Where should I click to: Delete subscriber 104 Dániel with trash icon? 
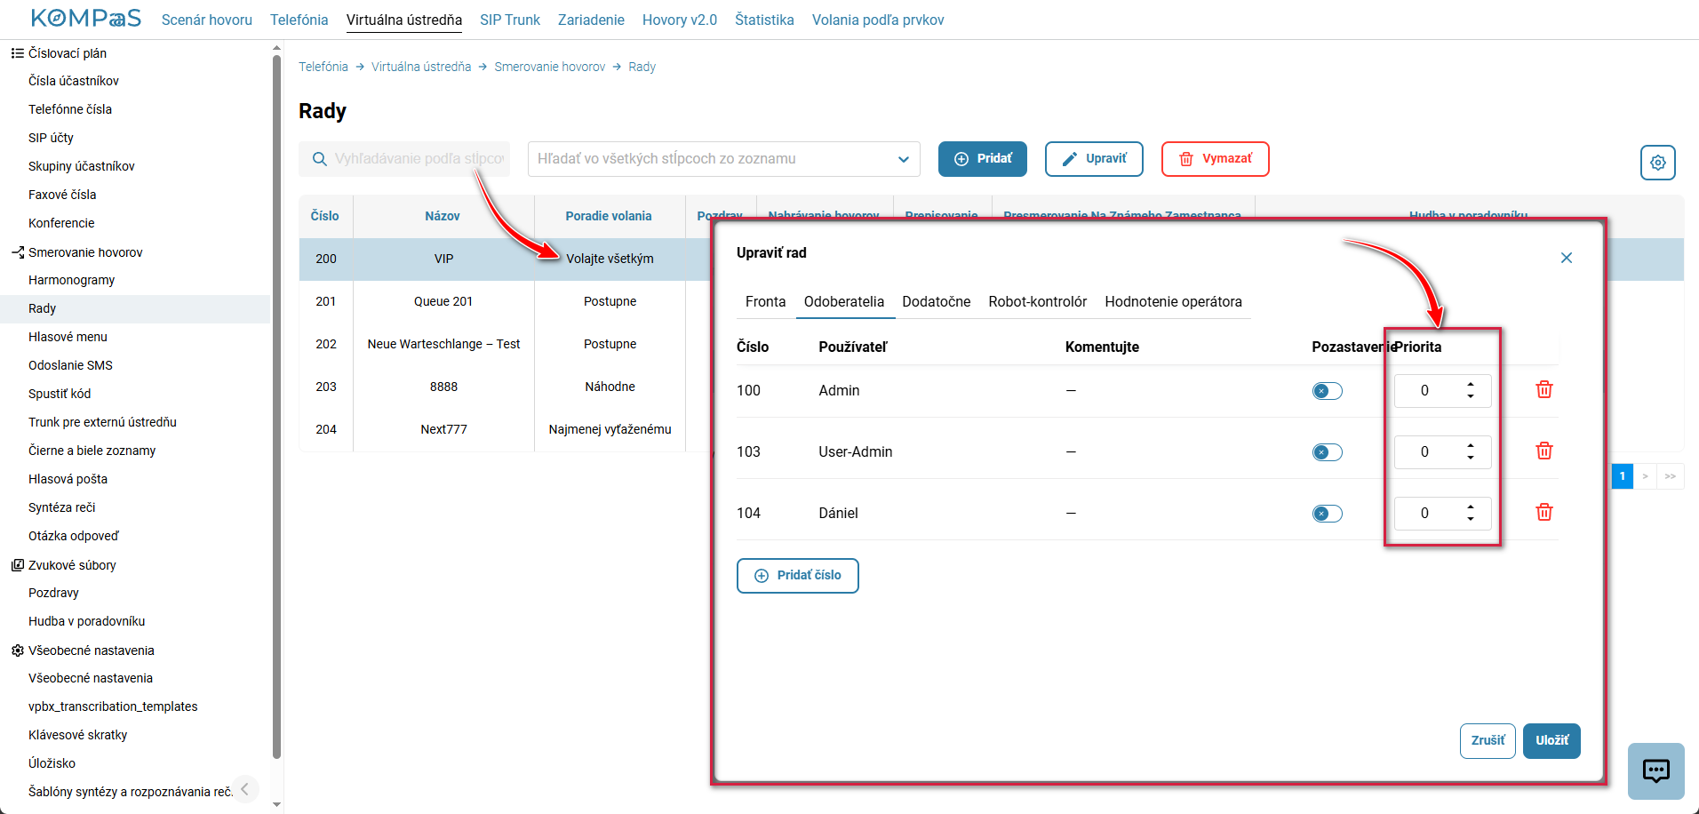coord(1544,512)
